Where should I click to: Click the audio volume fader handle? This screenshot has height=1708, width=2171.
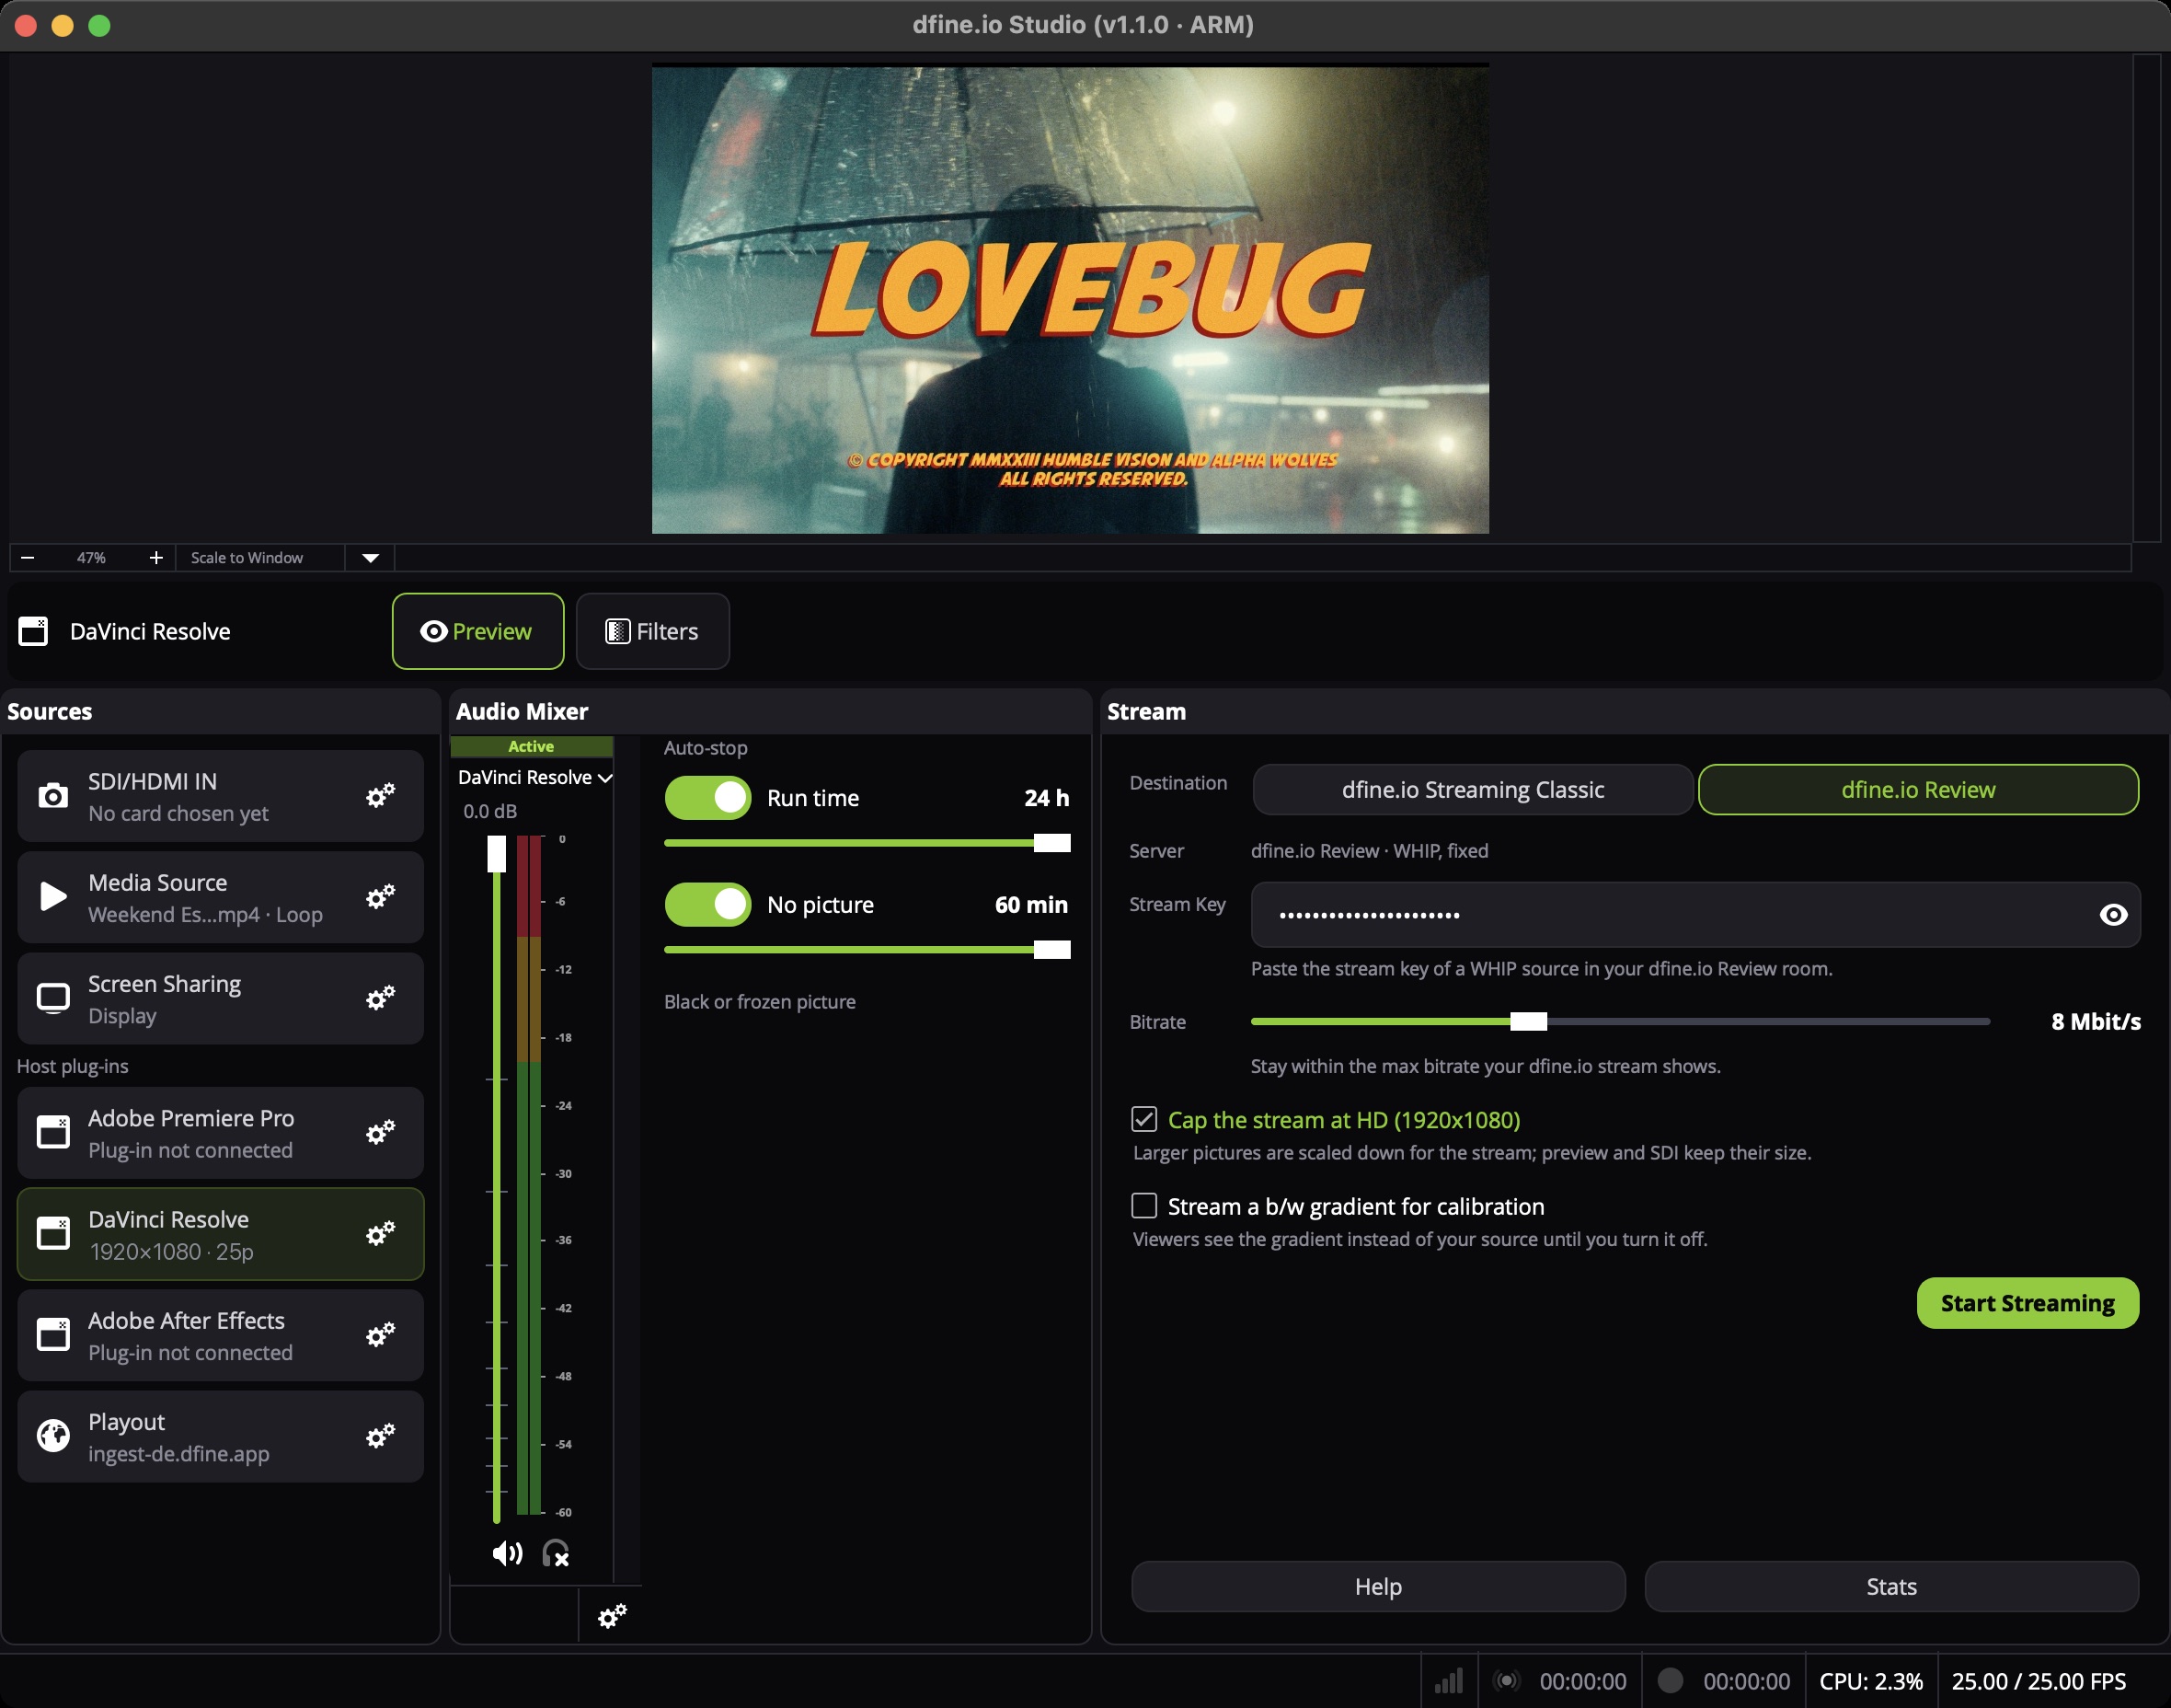pyautogui.click(x=497, y=854)
